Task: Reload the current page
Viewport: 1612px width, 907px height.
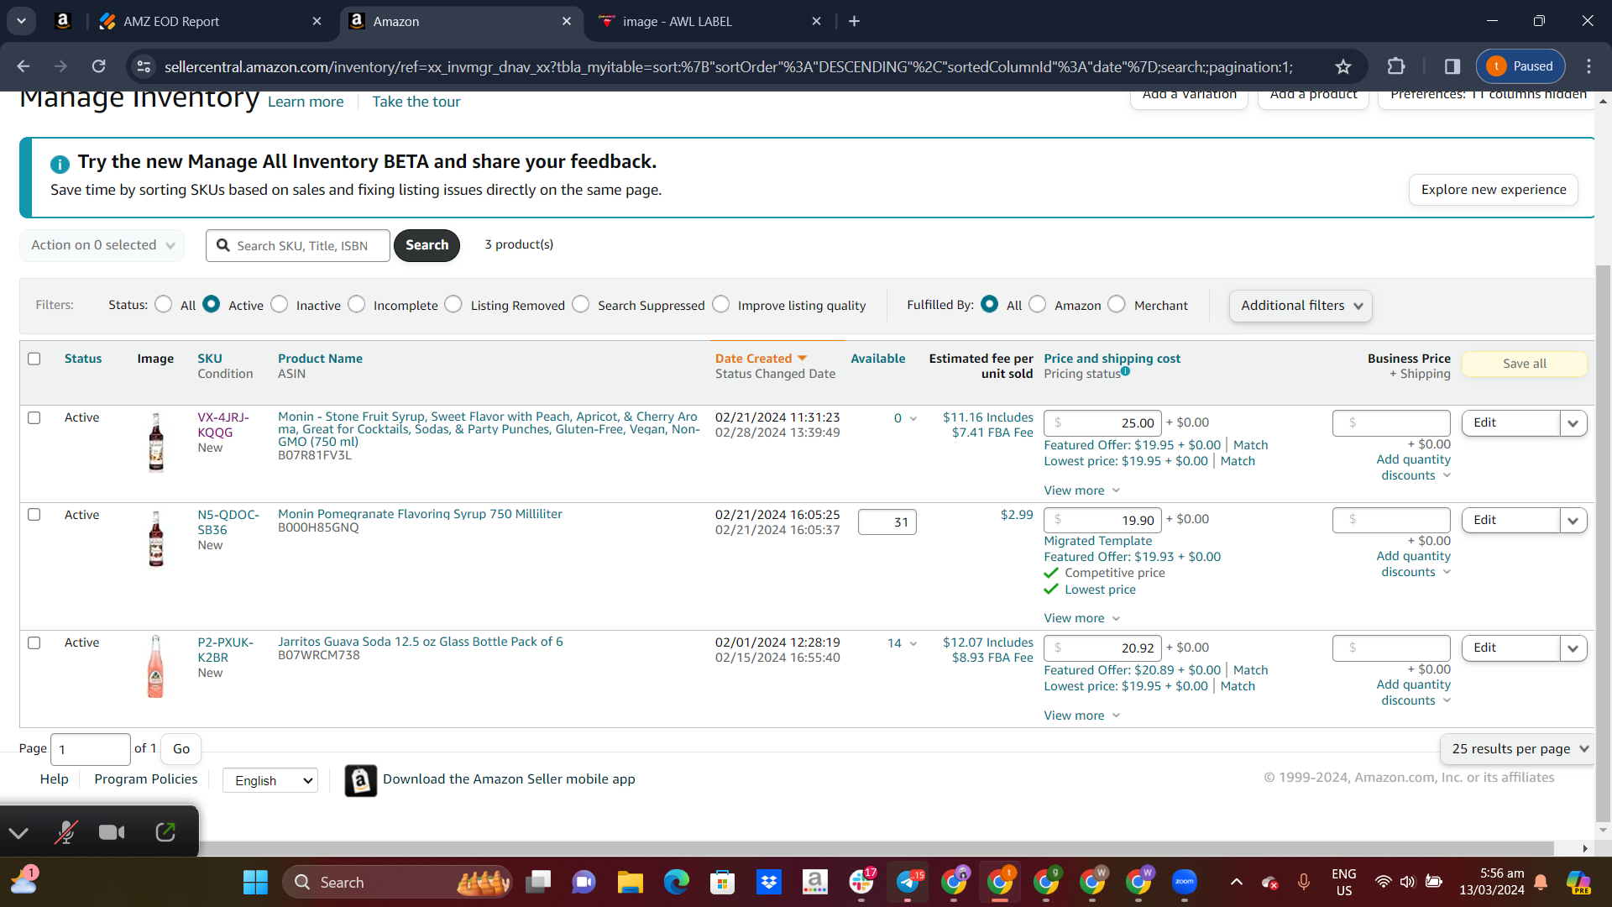Action: click(99, 66)
